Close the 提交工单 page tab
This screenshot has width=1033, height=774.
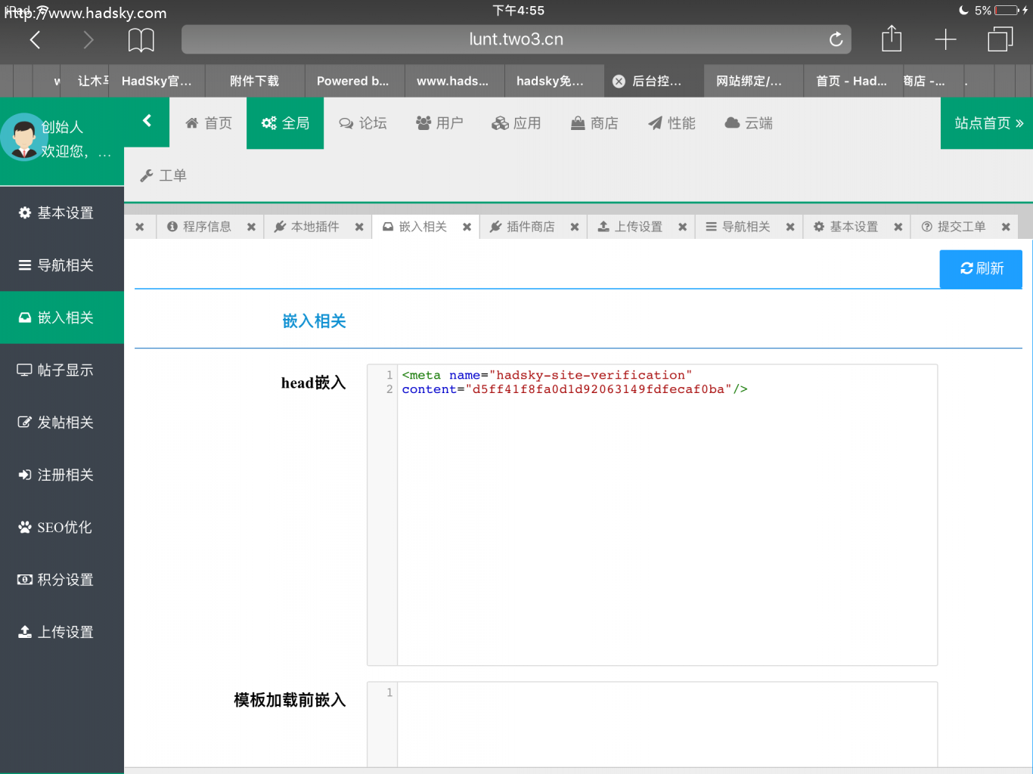[x=1006, y=227]
